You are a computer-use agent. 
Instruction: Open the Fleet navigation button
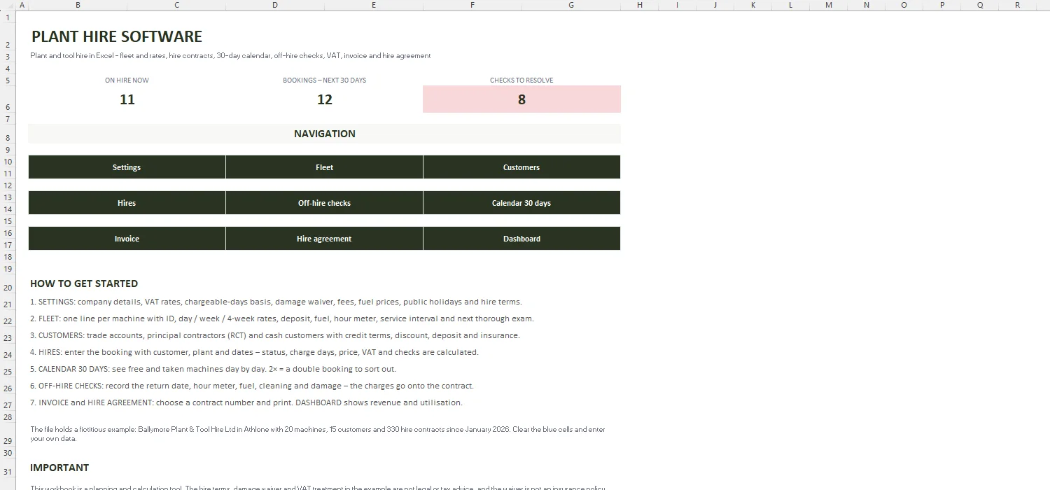pos(324,167)
